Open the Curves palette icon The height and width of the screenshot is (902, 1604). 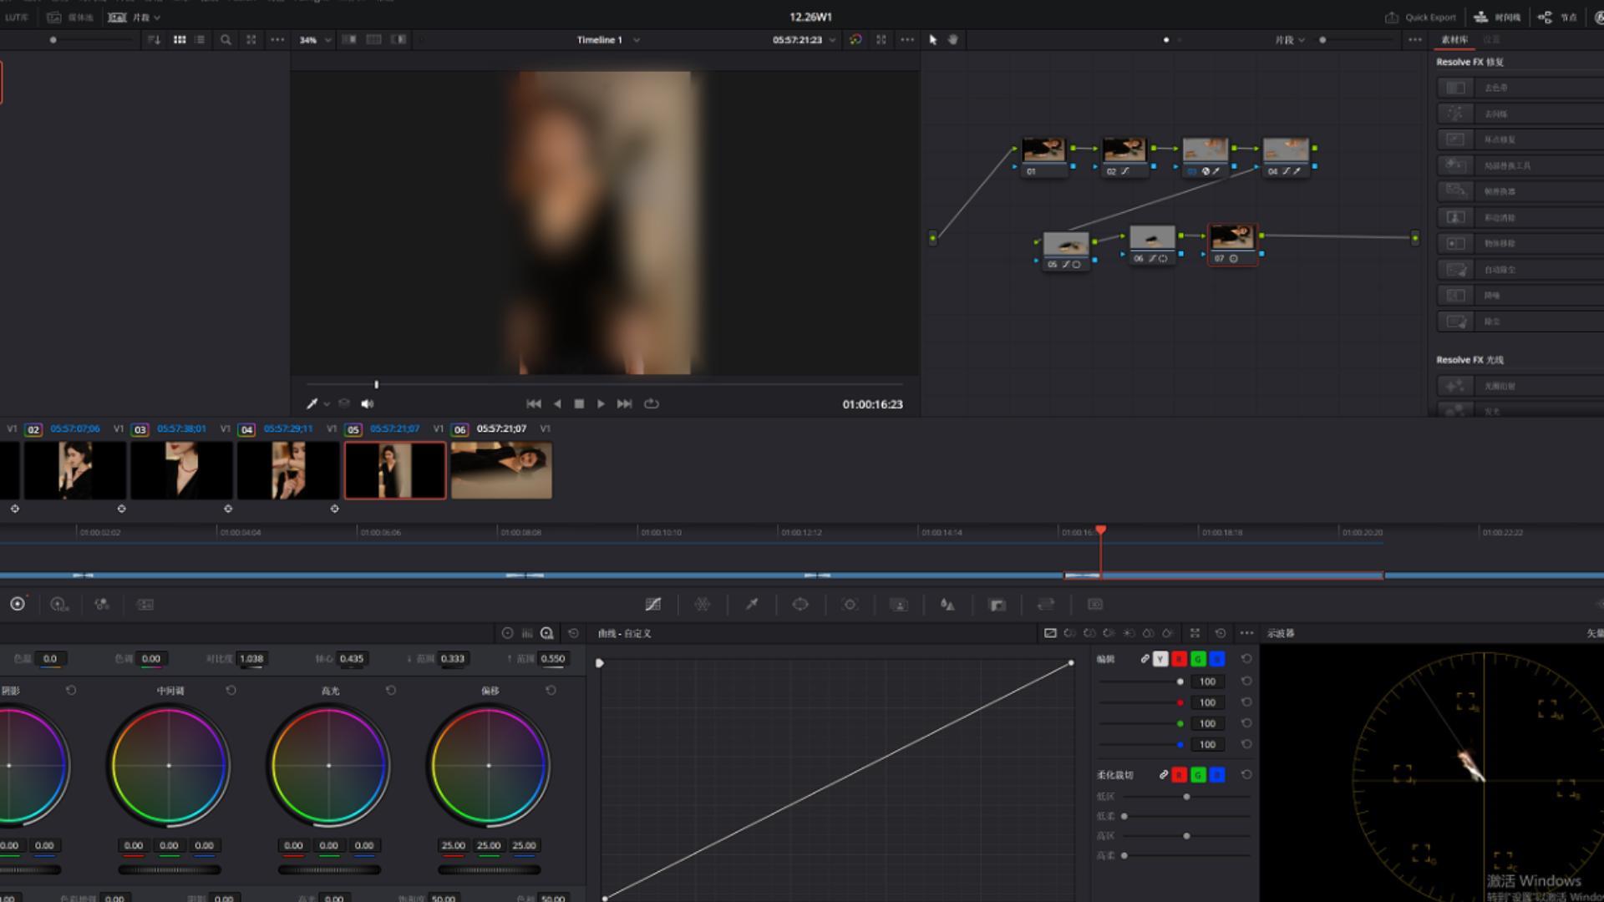(653, 604)
